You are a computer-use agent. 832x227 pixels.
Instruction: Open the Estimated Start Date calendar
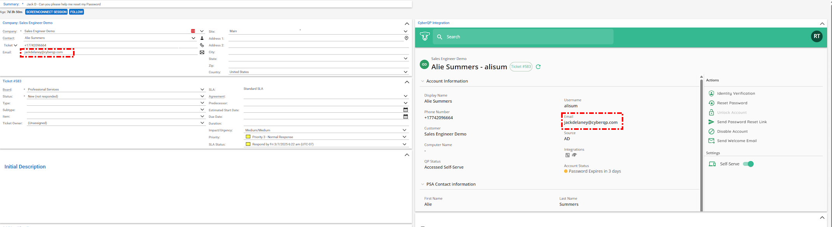pyautogui.click(x=405, y=110)
